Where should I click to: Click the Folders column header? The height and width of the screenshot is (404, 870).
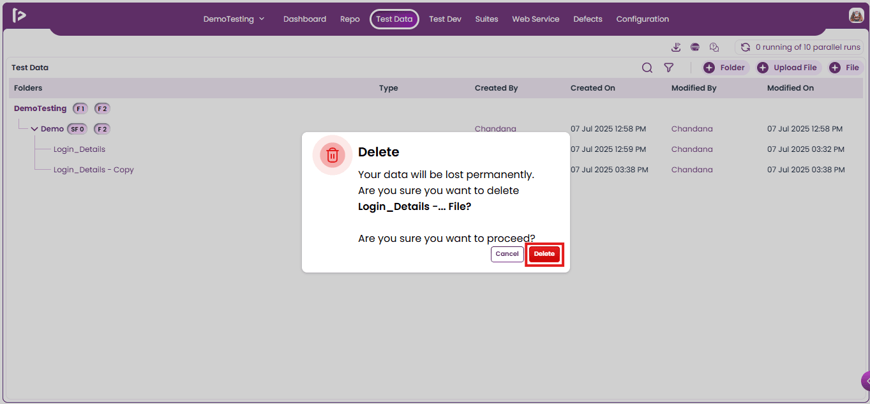(28, 88)
